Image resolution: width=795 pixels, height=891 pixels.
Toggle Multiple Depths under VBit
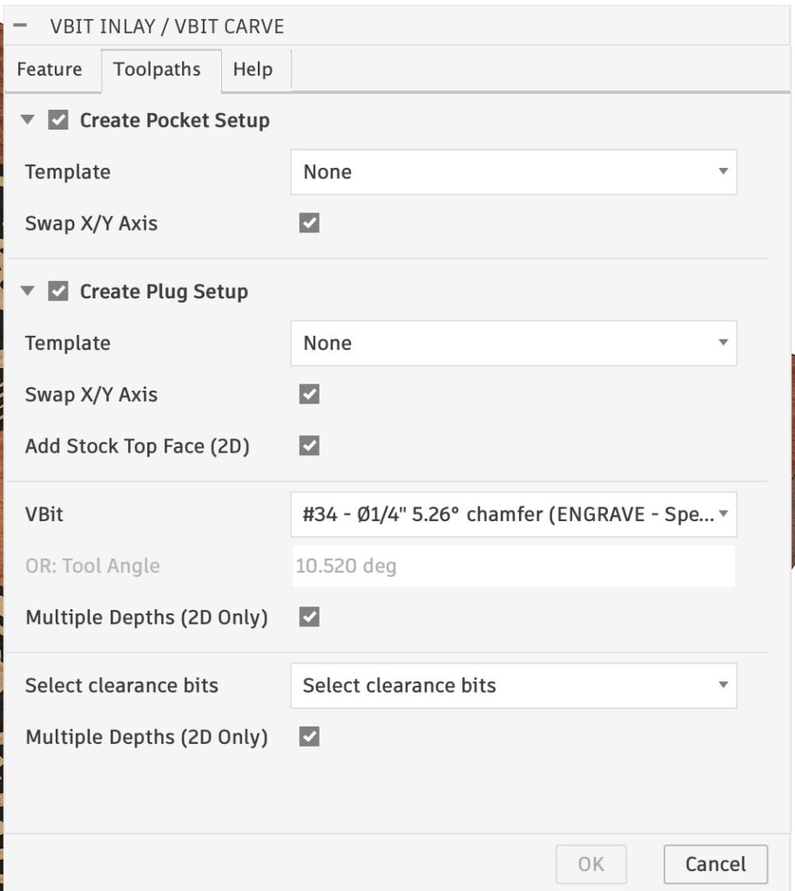(309, 617)
